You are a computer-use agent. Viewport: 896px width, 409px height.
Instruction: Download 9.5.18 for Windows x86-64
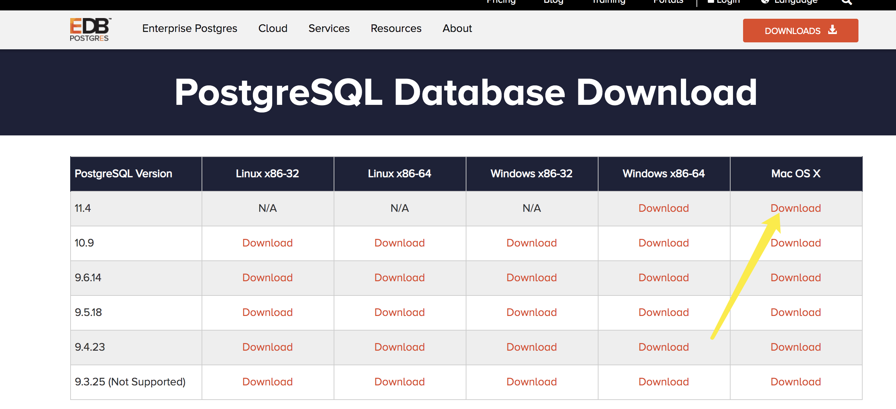click(x=663, y=312)
